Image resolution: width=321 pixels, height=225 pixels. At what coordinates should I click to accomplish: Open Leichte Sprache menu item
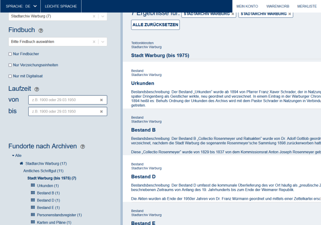click(x=61, y=7)
